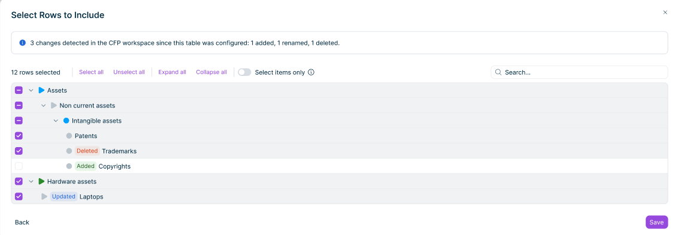This screenshot has width=675, height=235.
Task: Click the gray dot icon beside Patents
Action: pos(69,136)
